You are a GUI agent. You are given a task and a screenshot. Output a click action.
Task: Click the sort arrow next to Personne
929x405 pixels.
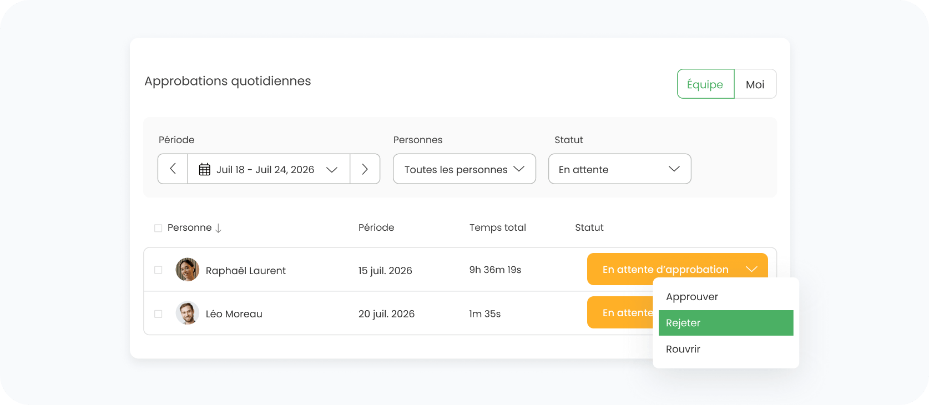point(218,228)
